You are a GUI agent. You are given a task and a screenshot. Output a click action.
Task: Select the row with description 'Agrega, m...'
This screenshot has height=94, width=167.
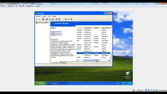(93, 57)
